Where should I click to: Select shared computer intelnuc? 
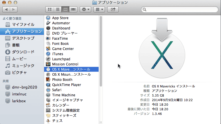(22, 94)
